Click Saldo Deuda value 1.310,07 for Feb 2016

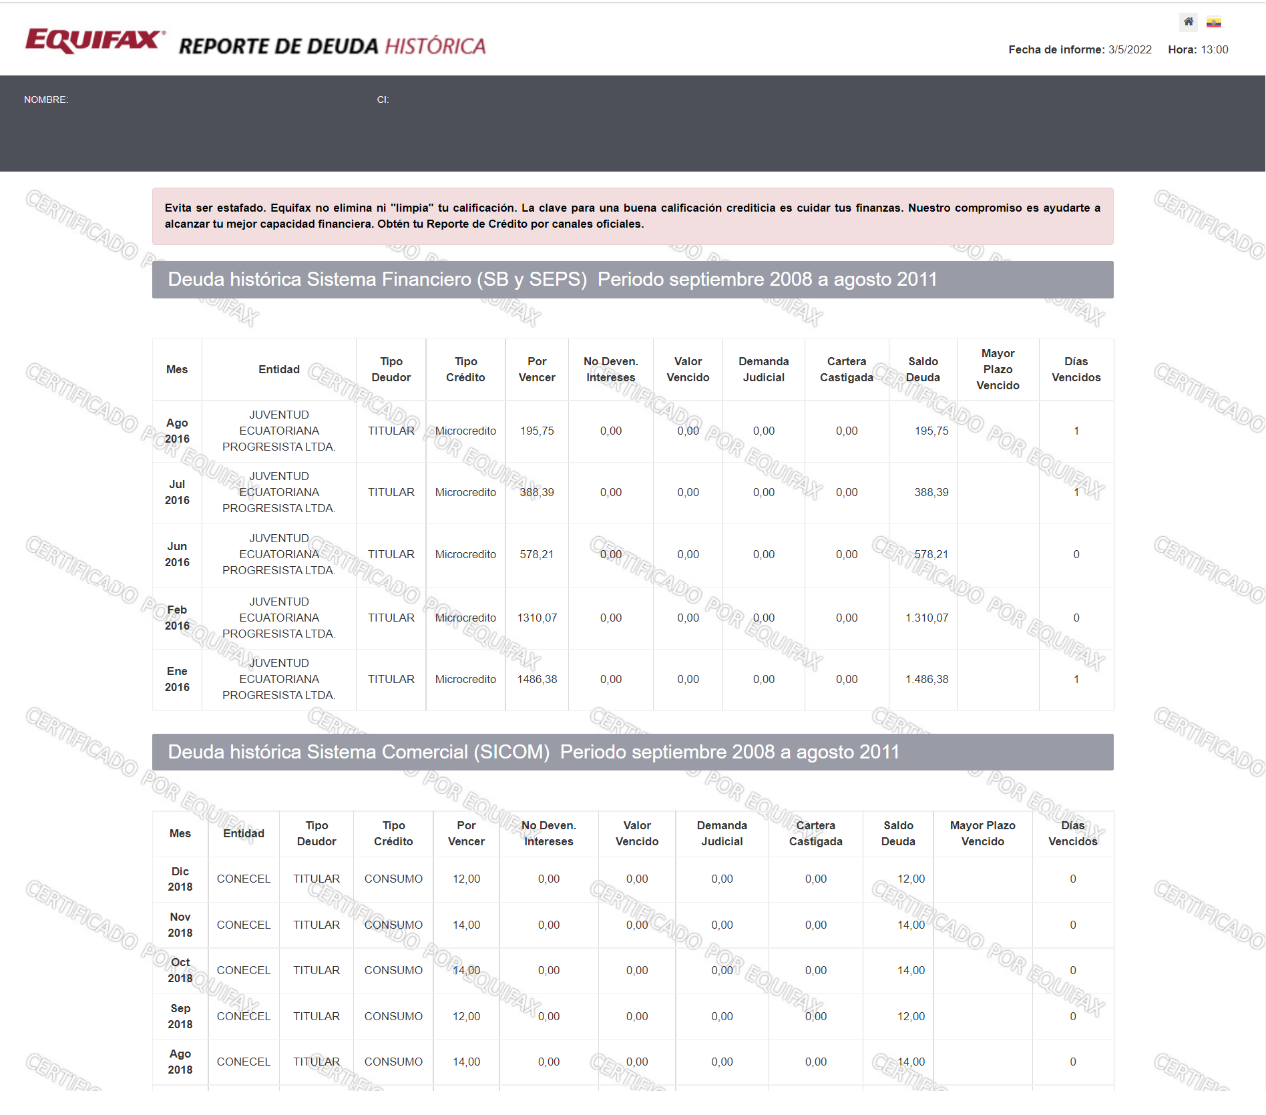point(927,618)
